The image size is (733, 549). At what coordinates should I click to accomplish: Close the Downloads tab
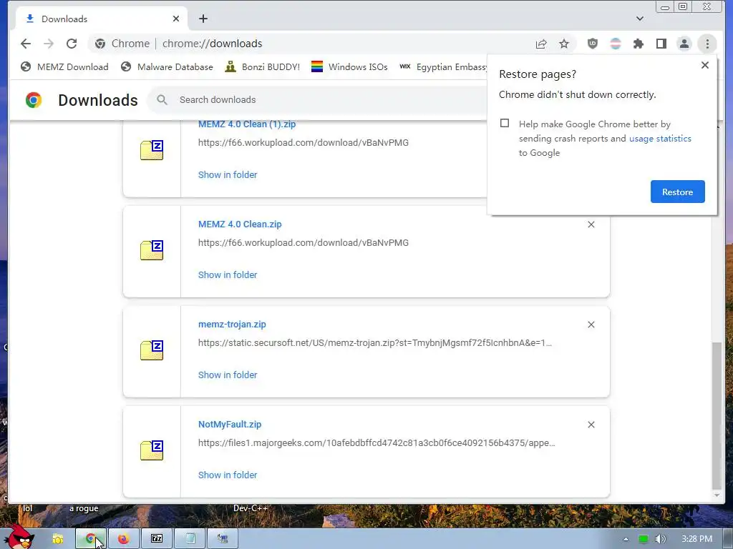point(176,19)
